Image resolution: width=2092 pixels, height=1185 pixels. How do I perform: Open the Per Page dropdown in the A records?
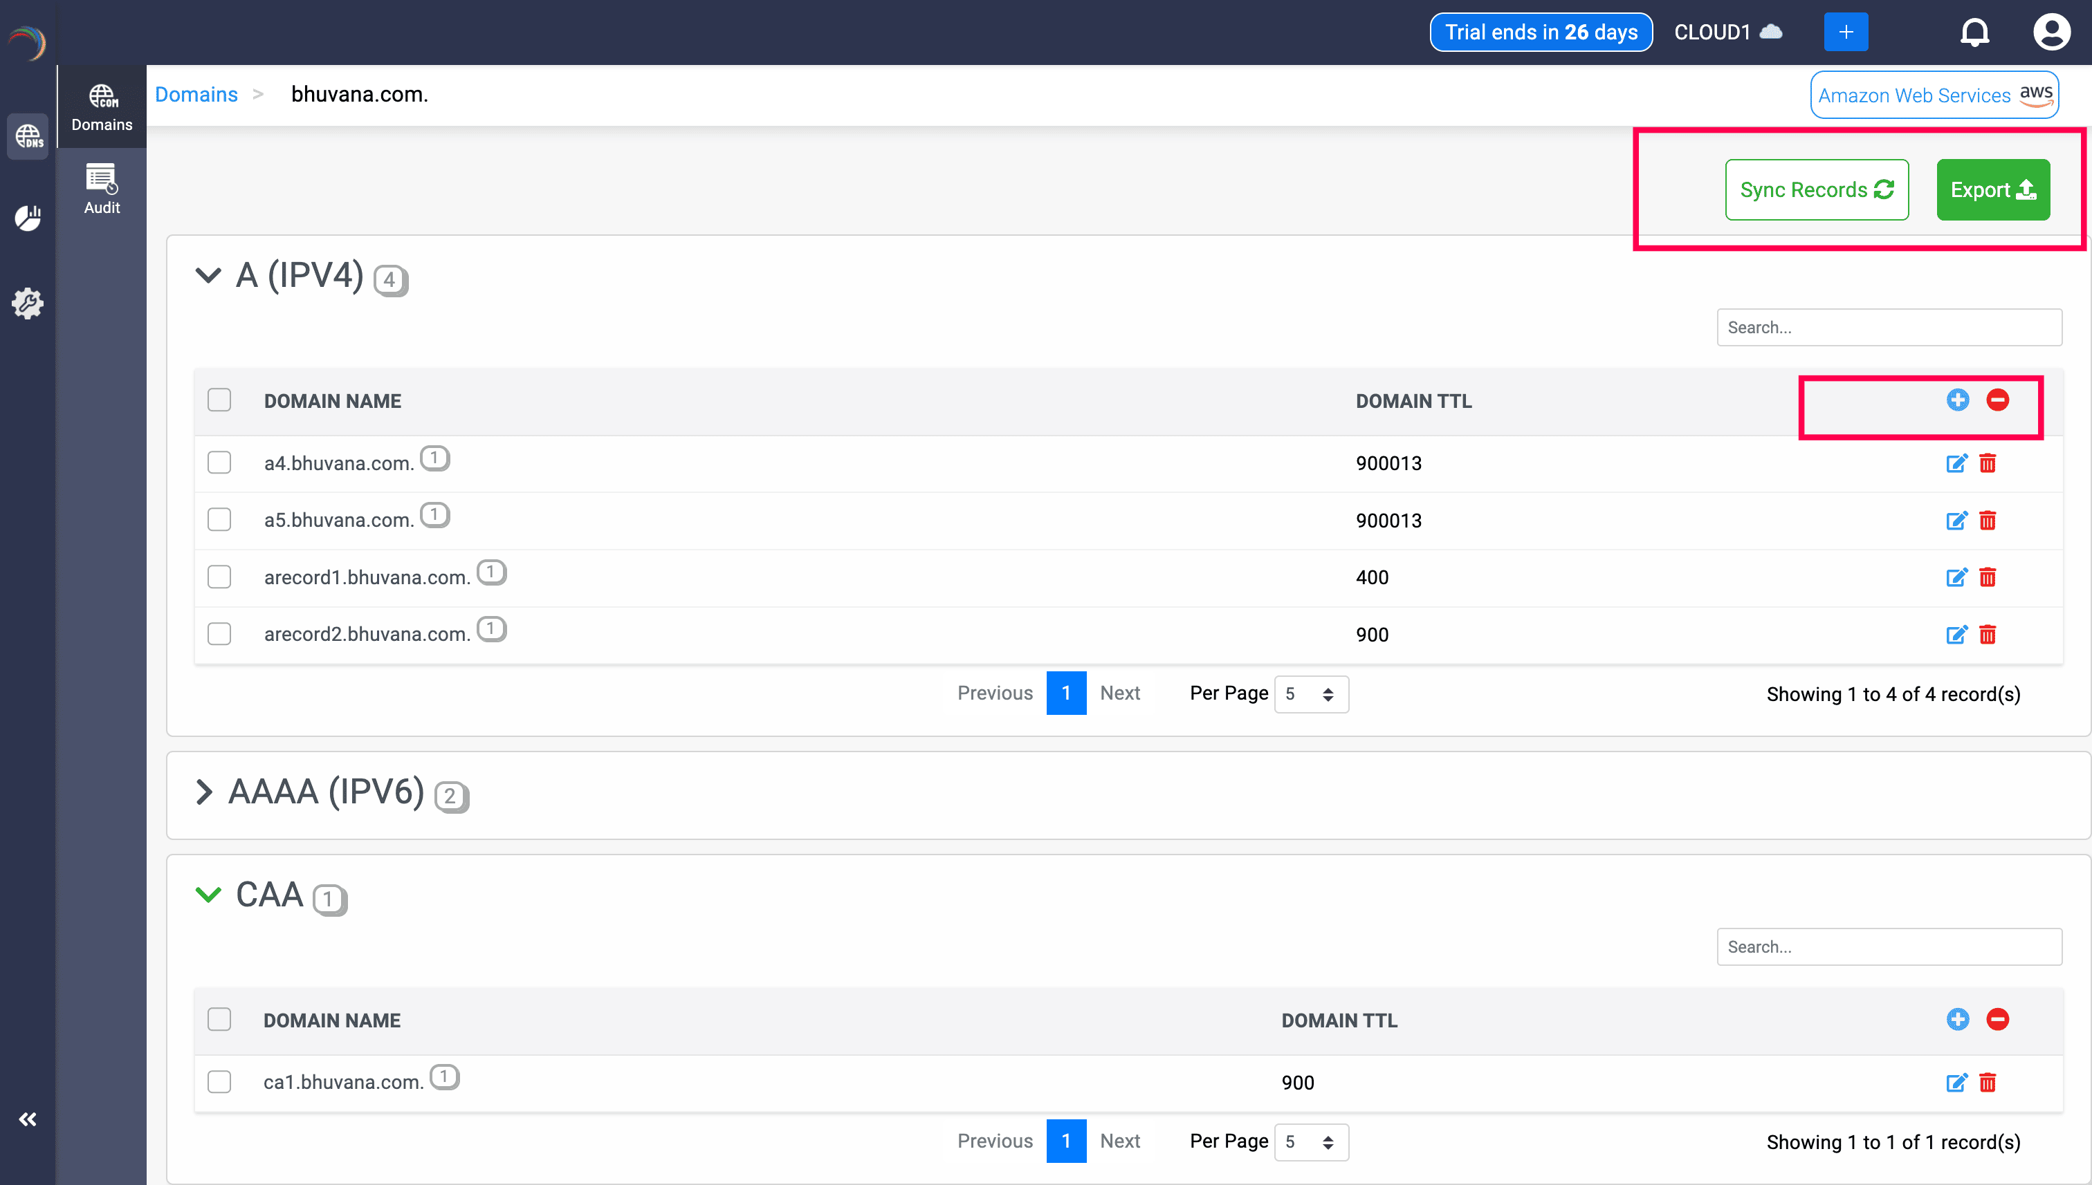tap(1311, 694)
